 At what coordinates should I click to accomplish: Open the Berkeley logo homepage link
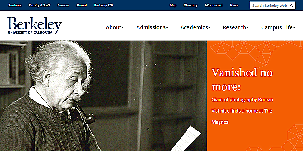click(34, 25)
